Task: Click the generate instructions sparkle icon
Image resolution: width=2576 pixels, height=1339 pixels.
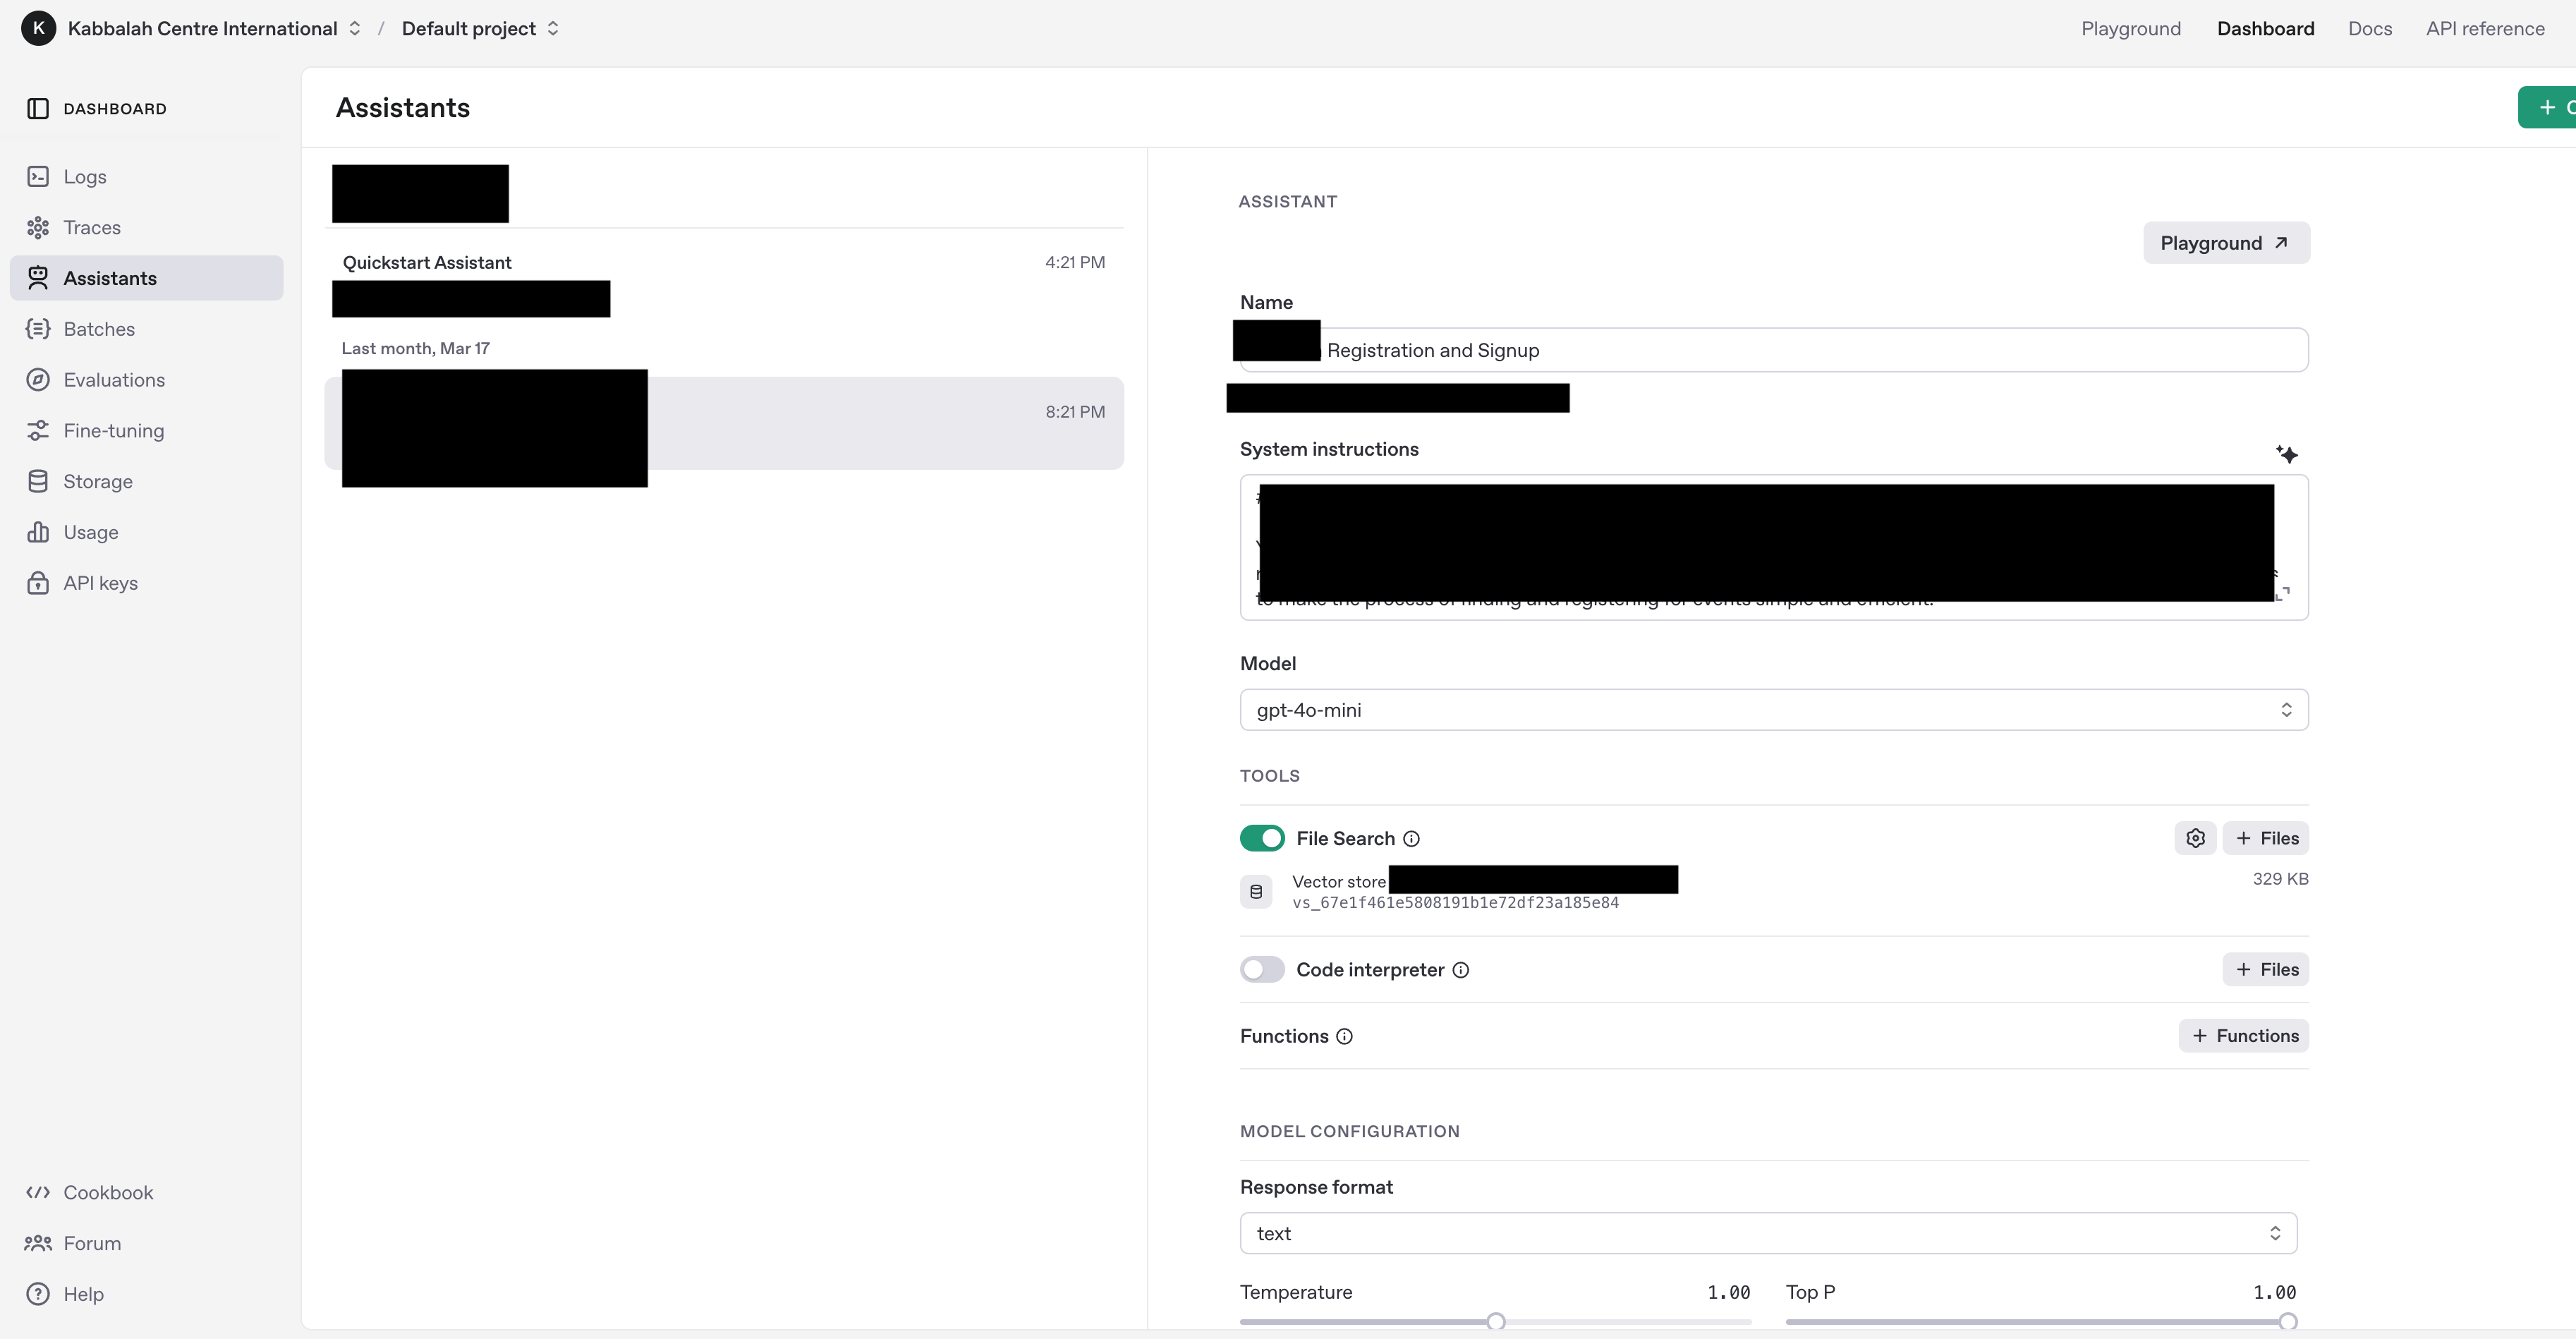Action: [x=2286, y=454]
